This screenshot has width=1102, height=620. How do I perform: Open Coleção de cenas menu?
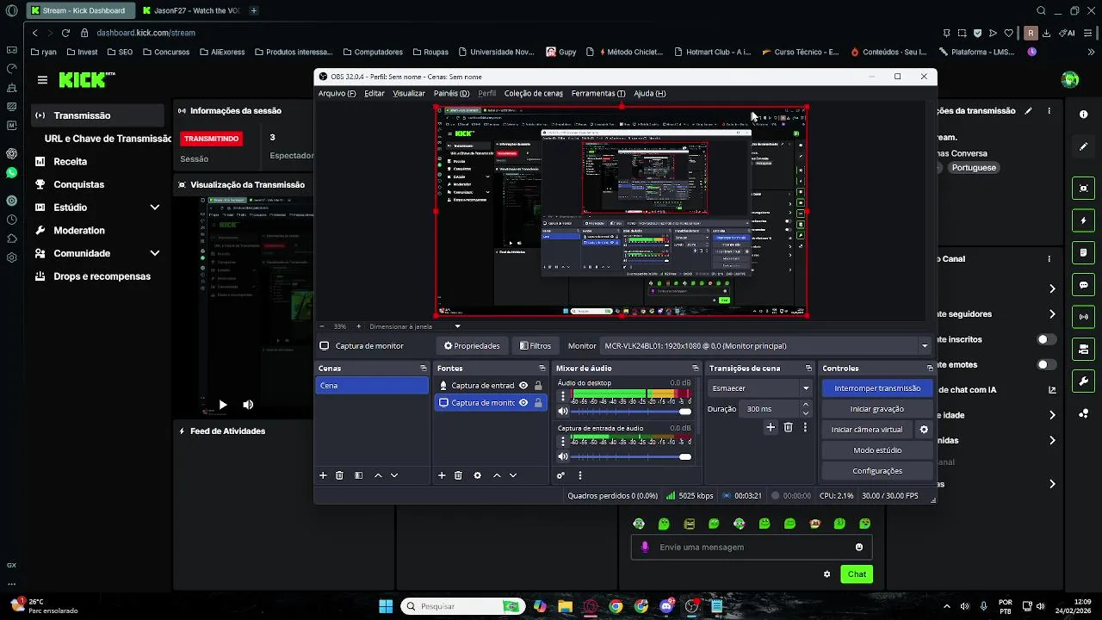point(534,93)
